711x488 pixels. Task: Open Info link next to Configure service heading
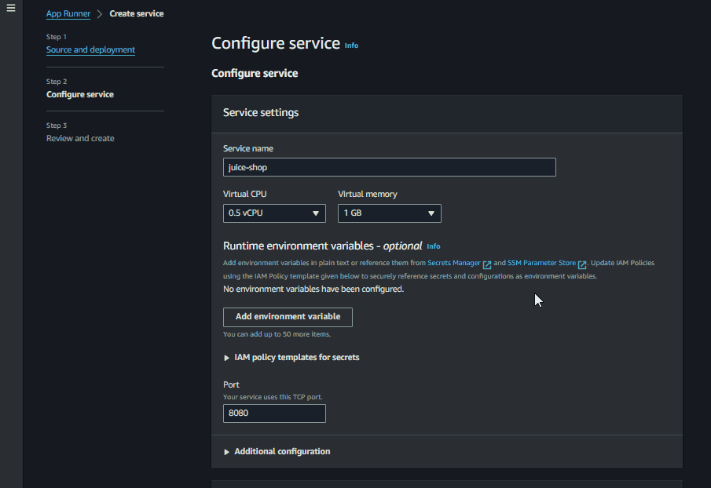[351, 46]
